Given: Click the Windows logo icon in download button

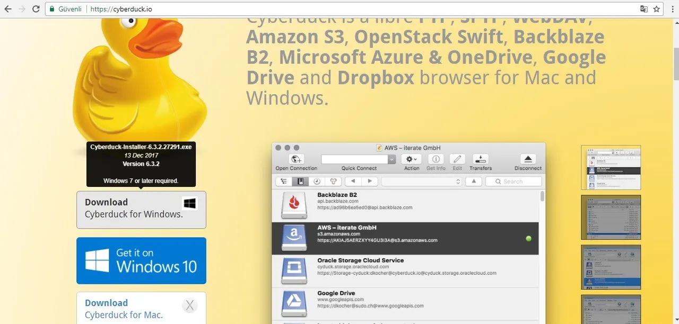Looking at the screenshot, I should pos(190,203).
